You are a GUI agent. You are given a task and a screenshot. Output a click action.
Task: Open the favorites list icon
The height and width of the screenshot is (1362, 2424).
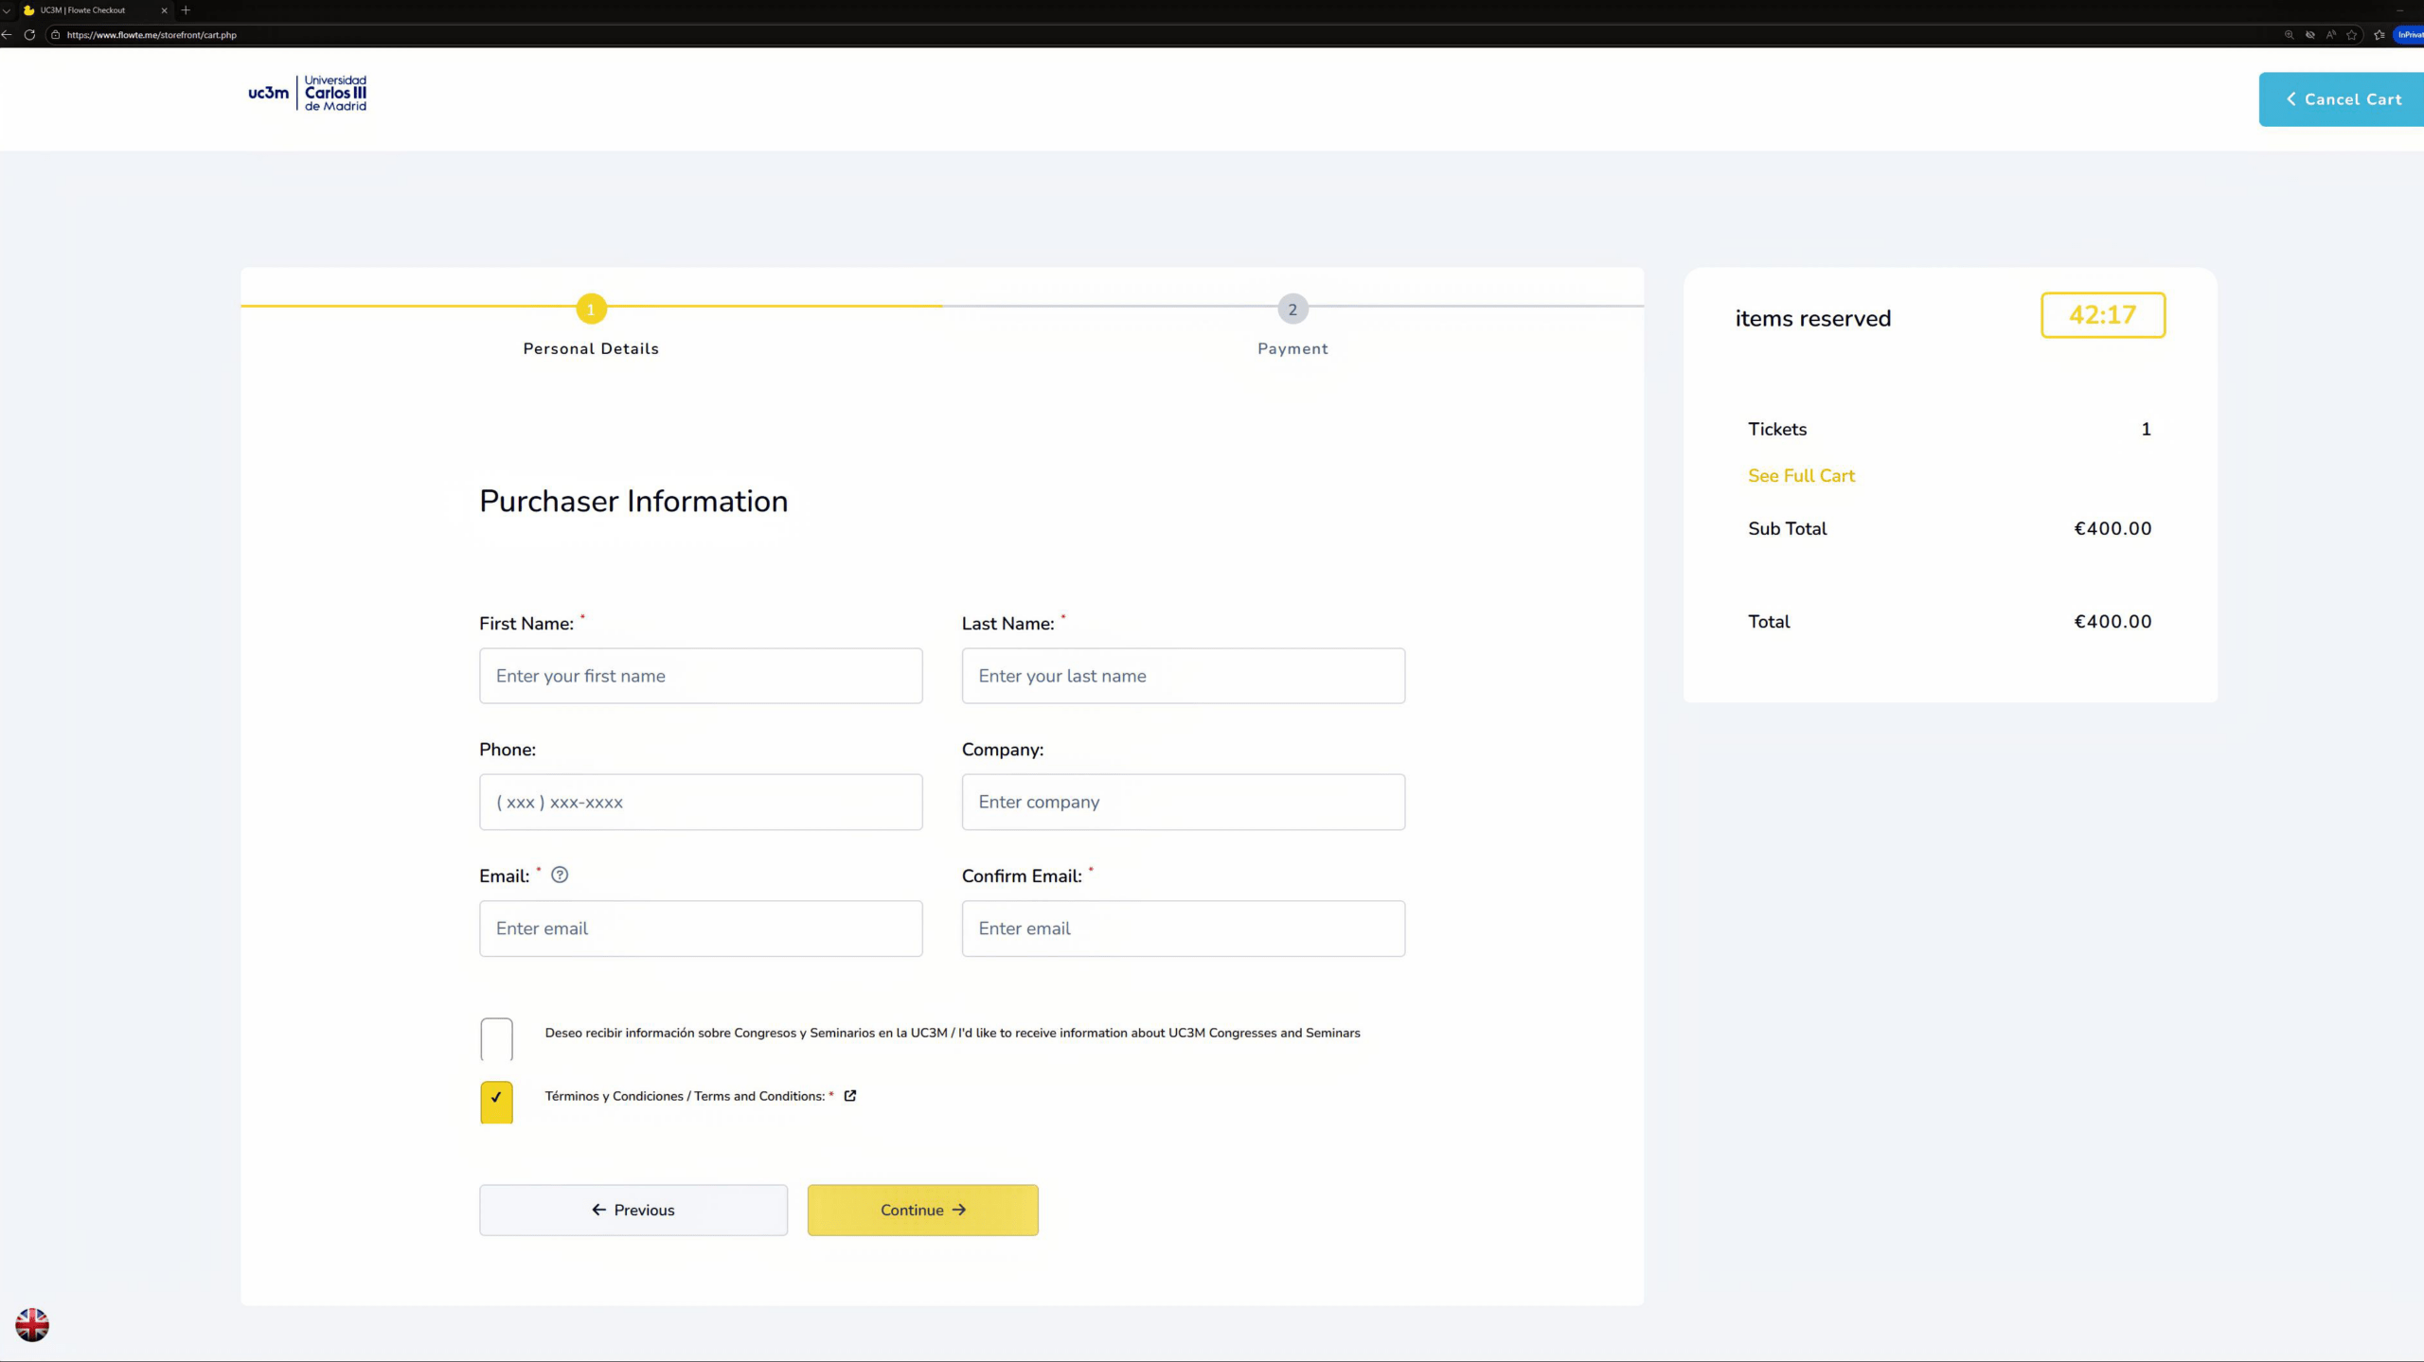click(x=2379, y=35)
